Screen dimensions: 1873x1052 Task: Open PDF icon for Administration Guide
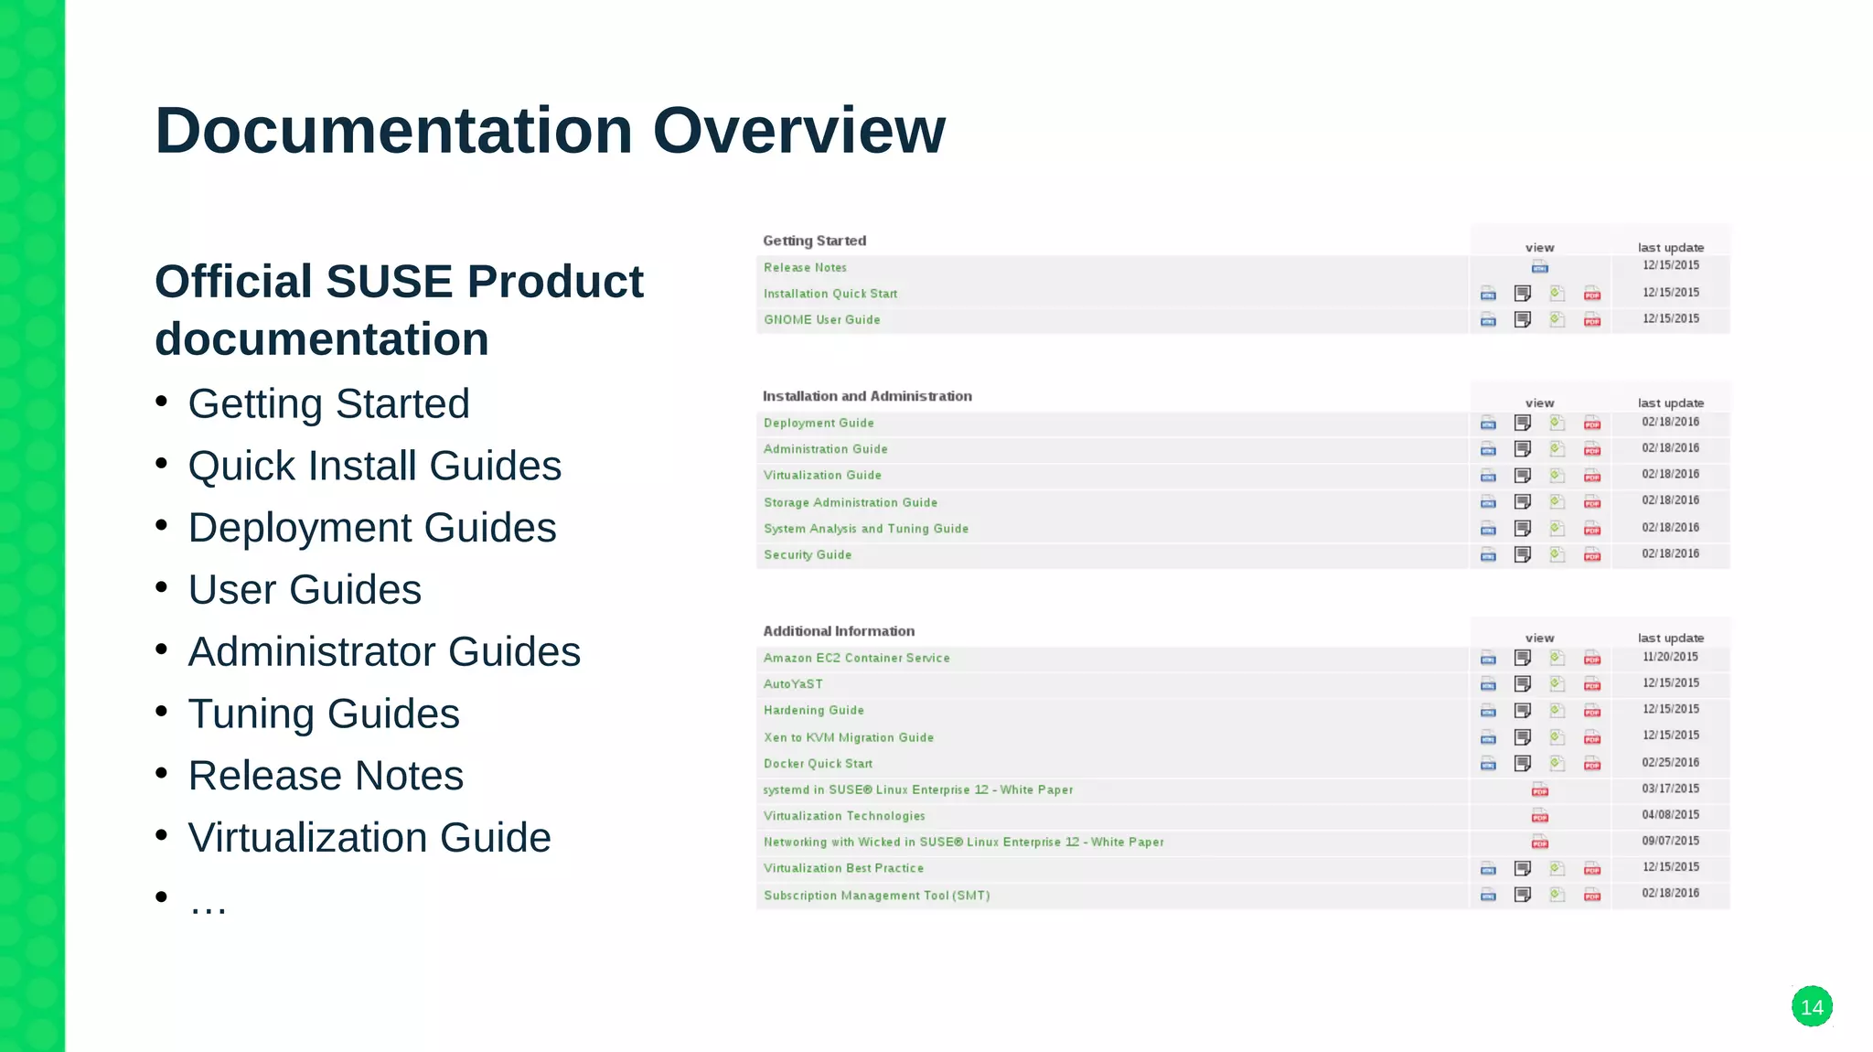point(1592,449)
